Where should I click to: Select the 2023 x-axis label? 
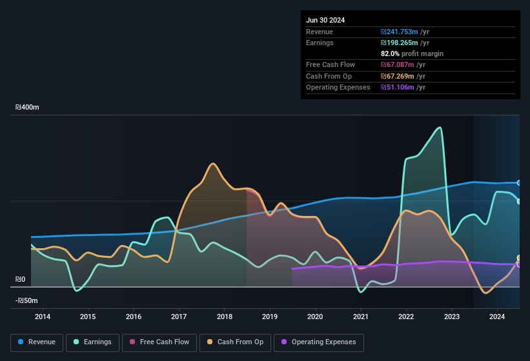tap(452, 317)
